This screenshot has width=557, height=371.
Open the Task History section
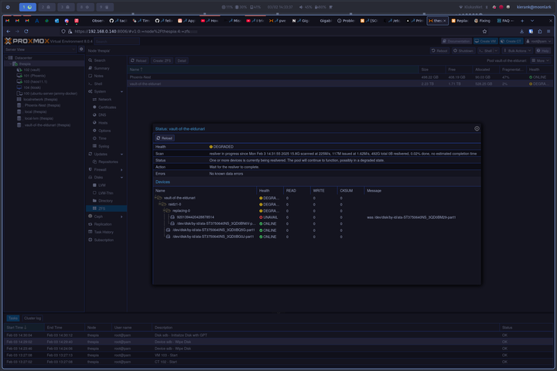click(104, 232)
